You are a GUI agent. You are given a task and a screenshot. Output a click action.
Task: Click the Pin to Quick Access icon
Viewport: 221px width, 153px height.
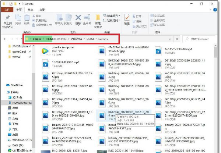(x=7, y=19)
